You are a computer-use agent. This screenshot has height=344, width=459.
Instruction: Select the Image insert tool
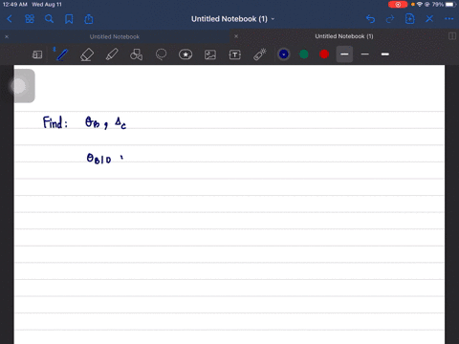click(x=210, y=54)
